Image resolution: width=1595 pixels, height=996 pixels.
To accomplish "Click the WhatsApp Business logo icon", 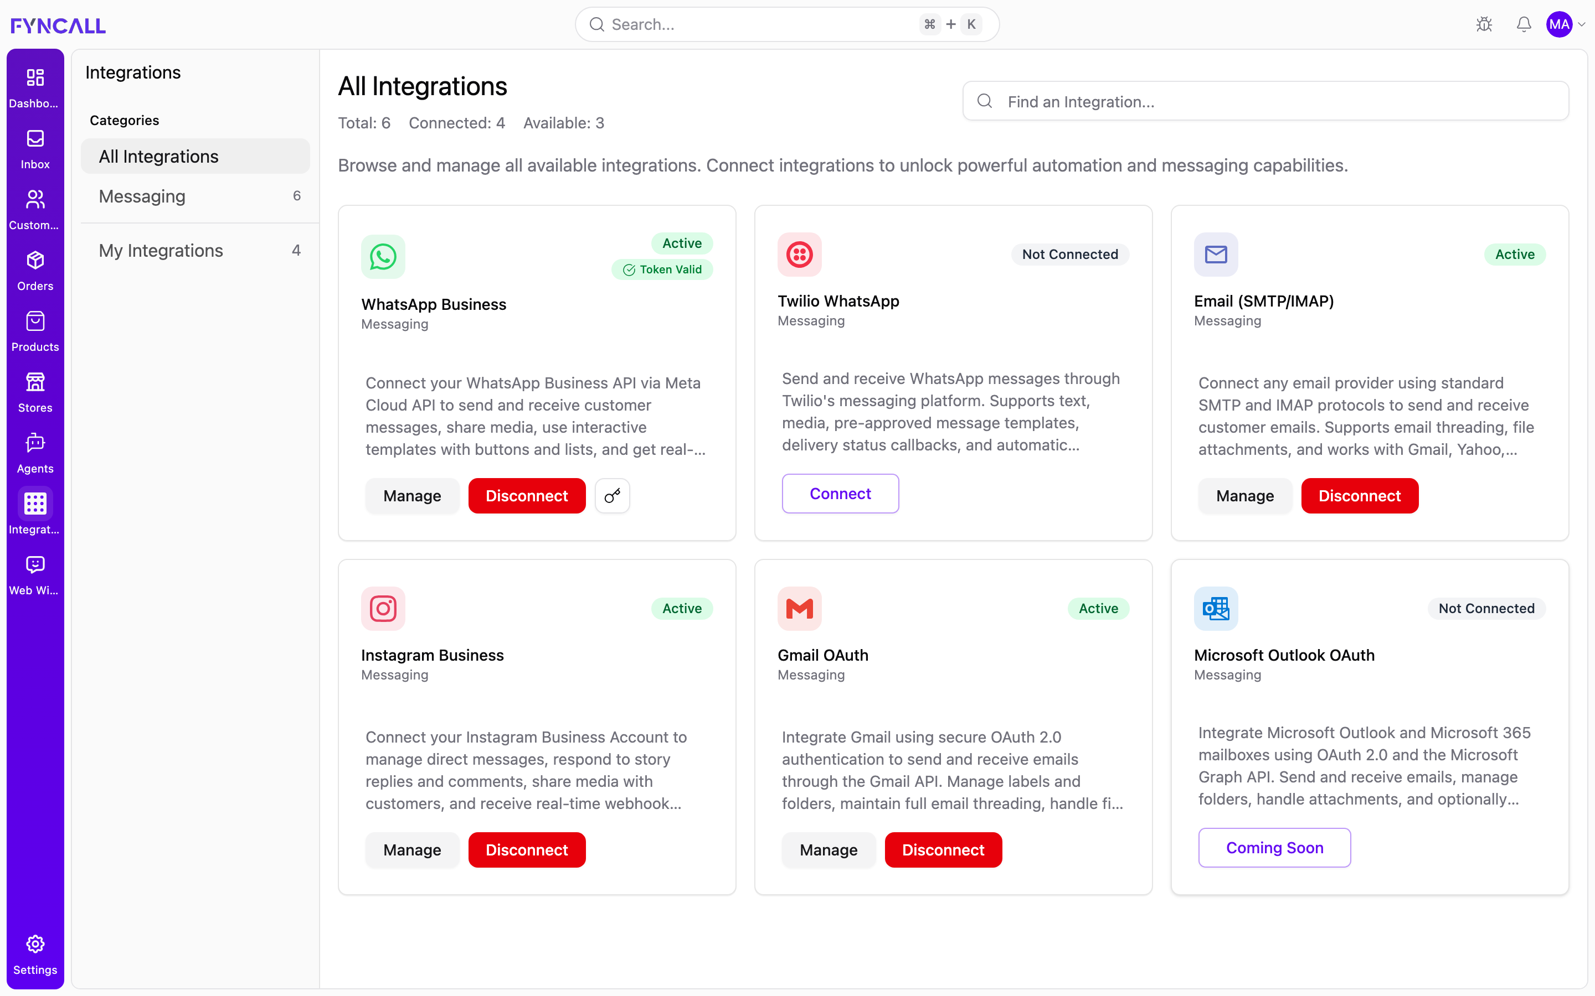I will coord(383,256).
